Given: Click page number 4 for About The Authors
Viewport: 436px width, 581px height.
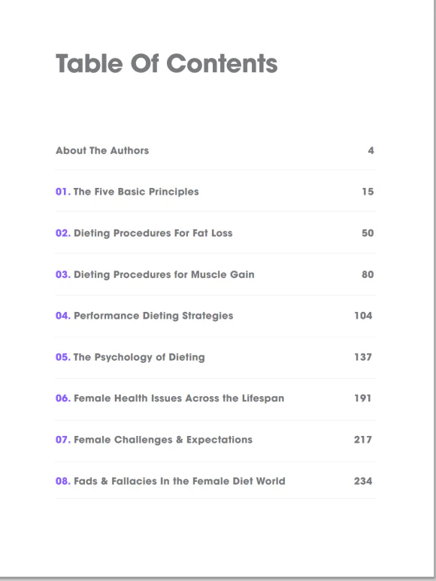Looking at the screenshot, I should [371, 150].
